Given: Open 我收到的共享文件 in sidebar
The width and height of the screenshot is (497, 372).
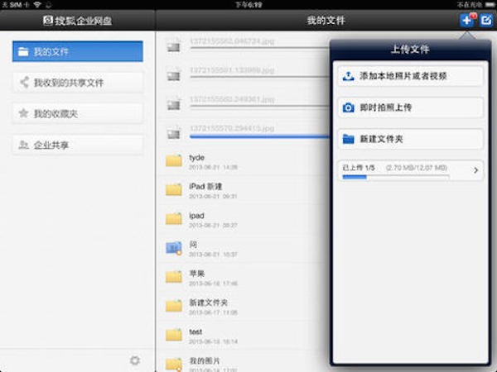Looking at the screenshot, I should click(78, 83).
